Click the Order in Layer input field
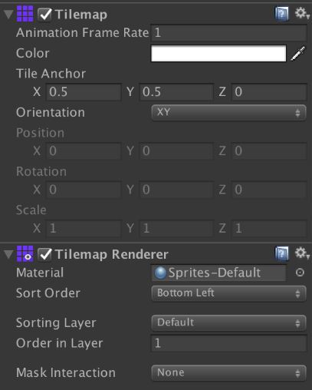This screenshot has width=312, height=390. pos(228,343)
